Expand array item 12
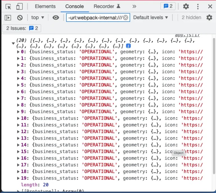The width and height of the screenshot is (216, 193). pyautogui.click(x=18, y=131)
